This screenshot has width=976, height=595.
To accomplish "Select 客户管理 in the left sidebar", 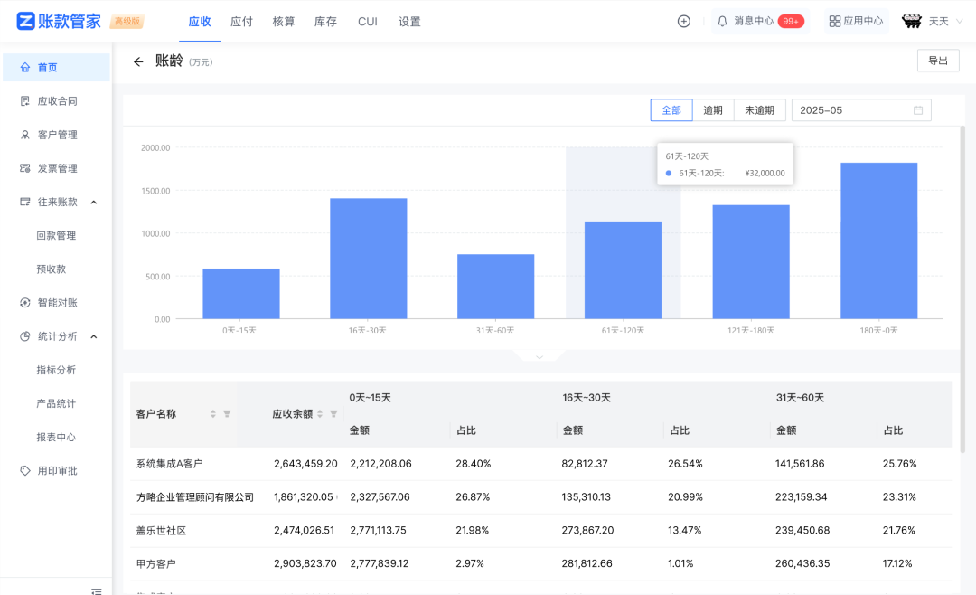I will click(56, 134).
